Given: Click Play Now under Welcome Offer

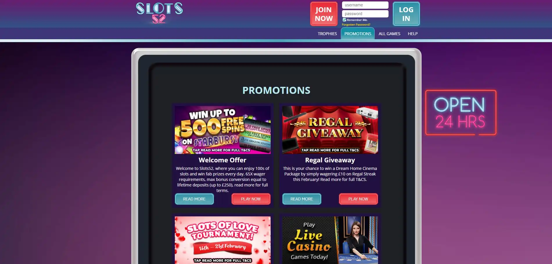Looking at the screenshot, I should coord(251,199).
